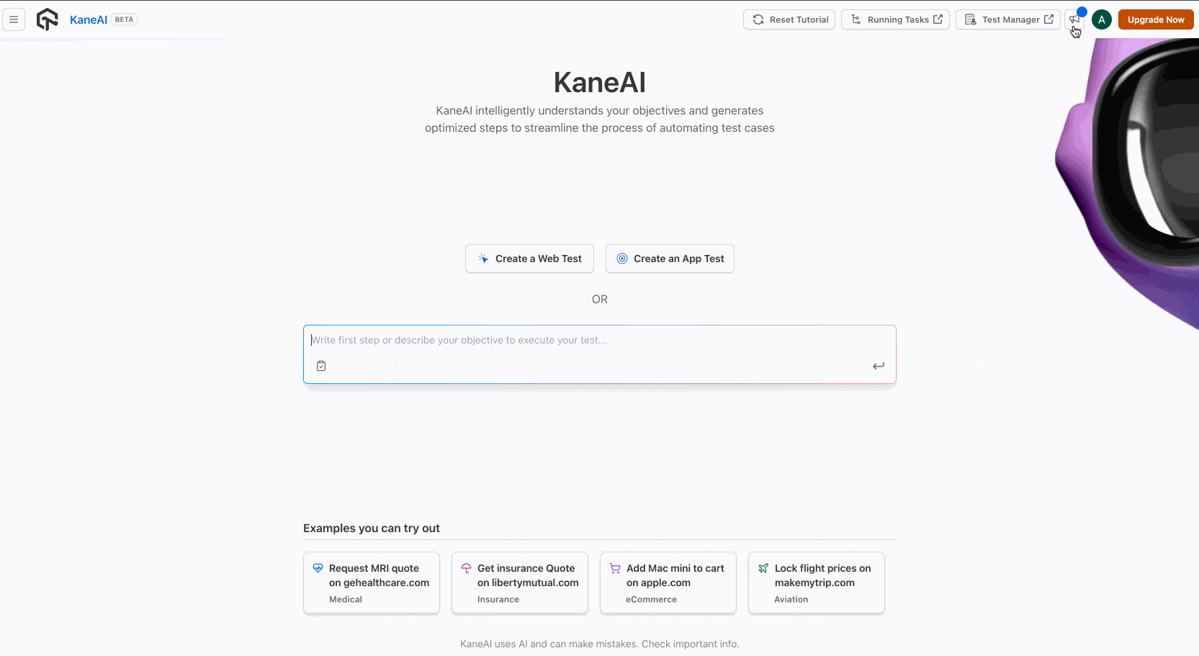Select the Request MRI quote example
The height and width of the screenshot is (656, 1199).
372,583
